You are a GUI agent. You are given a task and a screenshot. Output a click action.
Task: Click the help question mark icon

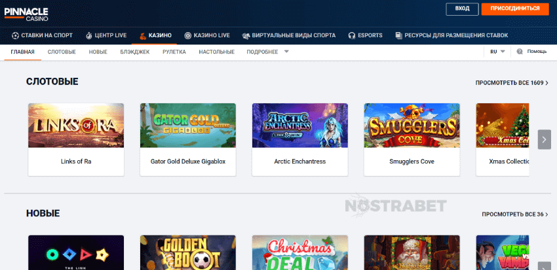pyautogui.click(x=520, y=52)
